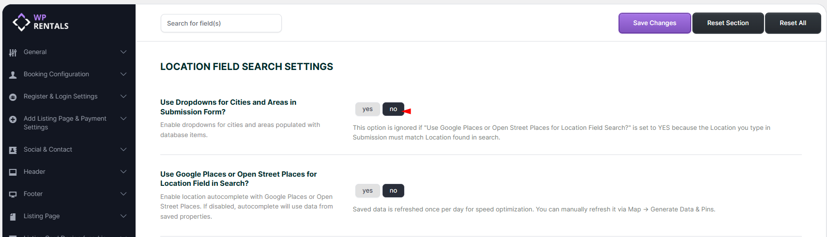The height and width of the screenshot is (237, 827).
Task: Click the Booking Configuration user icon
Action: pyautogui.click(x=13, y=75)
